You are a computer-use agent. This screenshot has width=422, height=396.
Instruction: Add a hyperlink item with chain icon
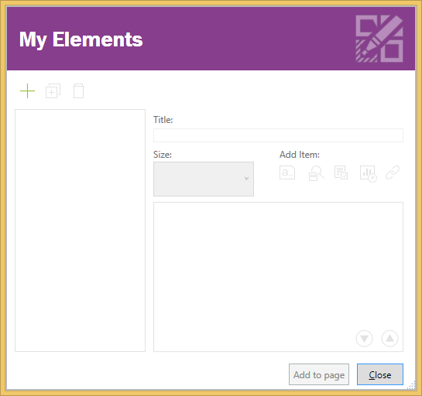[393, 172]
